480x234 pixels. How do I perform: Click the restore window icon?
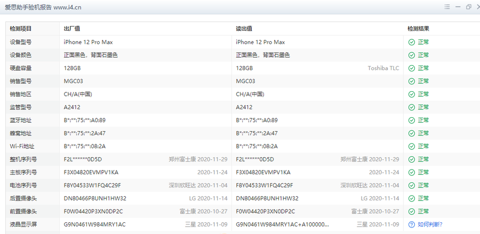(x=468, y=7)
